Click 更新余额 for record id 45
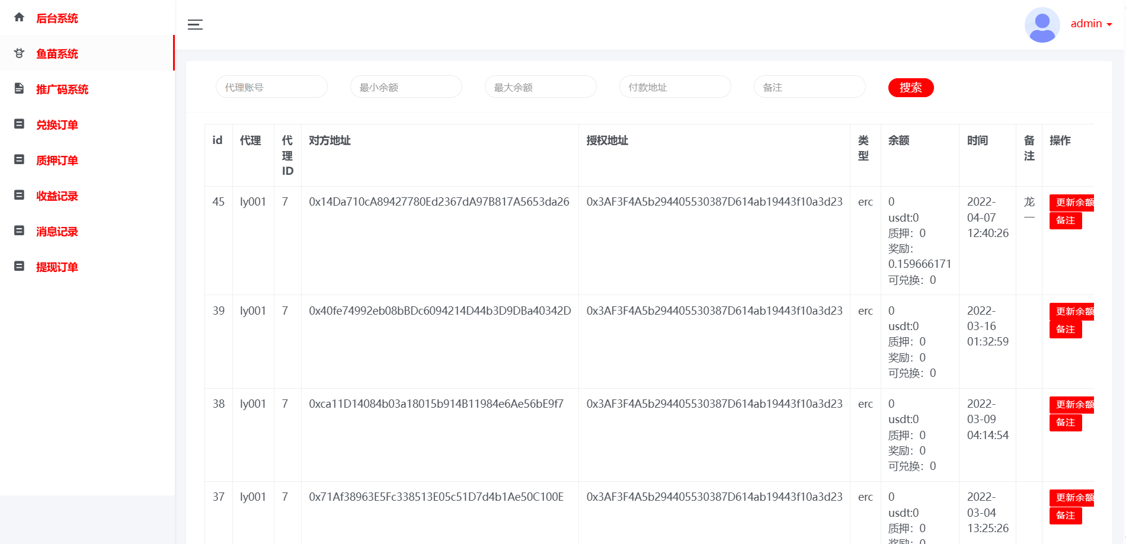This screenshot has width=1126, height=544. (x=1072, y=203)
